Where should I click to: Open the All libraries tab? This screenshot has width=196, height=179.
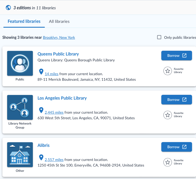pyautogui.click(x=59, y=22)
